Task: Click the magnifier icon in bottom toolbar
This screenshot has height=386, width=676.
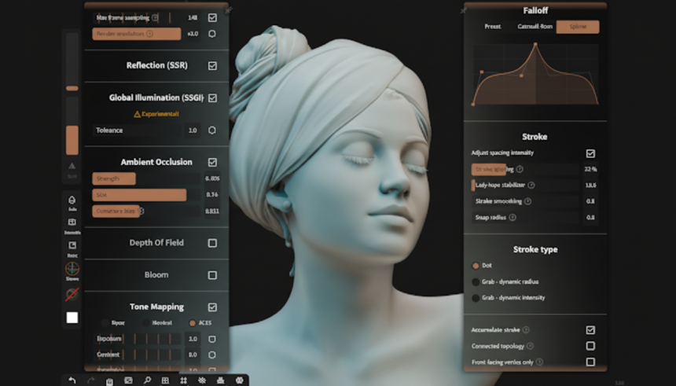Action: click(147, 380)
